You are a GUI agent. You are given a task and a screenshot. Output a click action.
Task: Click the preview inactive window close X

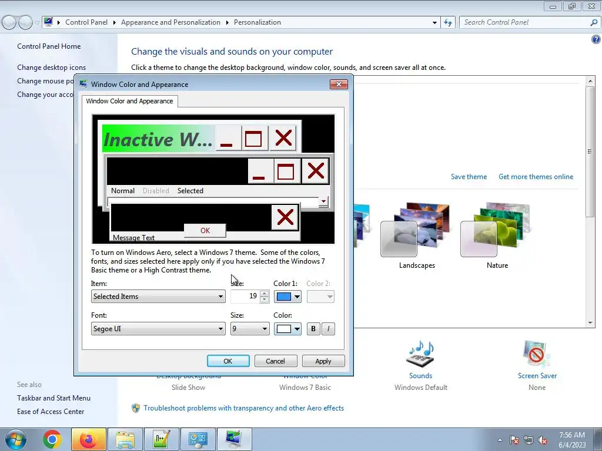[283, 137]
